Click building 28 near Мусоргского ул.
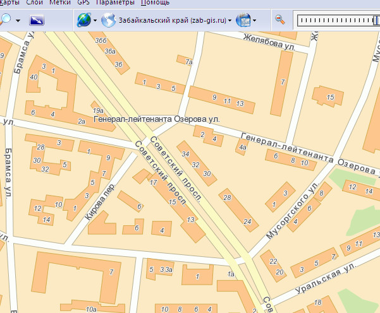The image size is (380, 313). click(227, 199)
